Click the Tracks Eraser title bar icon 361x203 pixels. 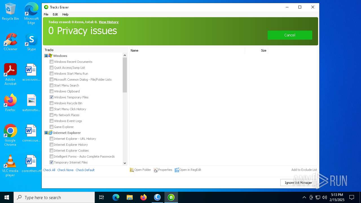coord(46,7)
